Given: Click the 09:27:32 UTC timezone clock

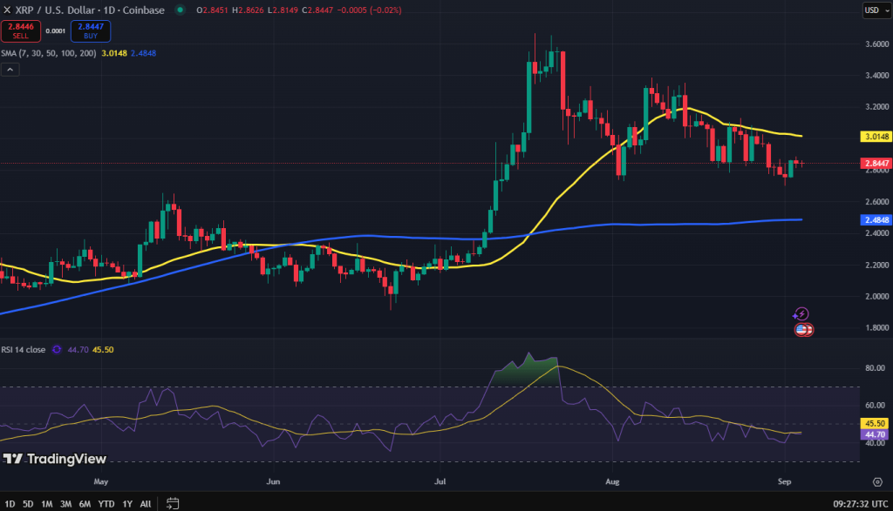Looking at the screenshot, I should [860, 504].
